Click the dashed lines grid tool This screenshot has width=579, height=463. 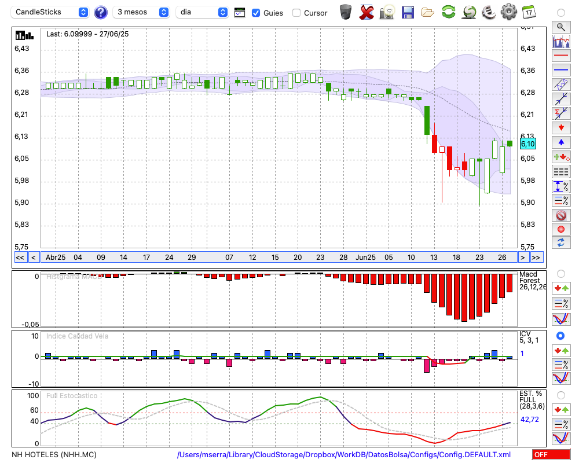(561, 172)
